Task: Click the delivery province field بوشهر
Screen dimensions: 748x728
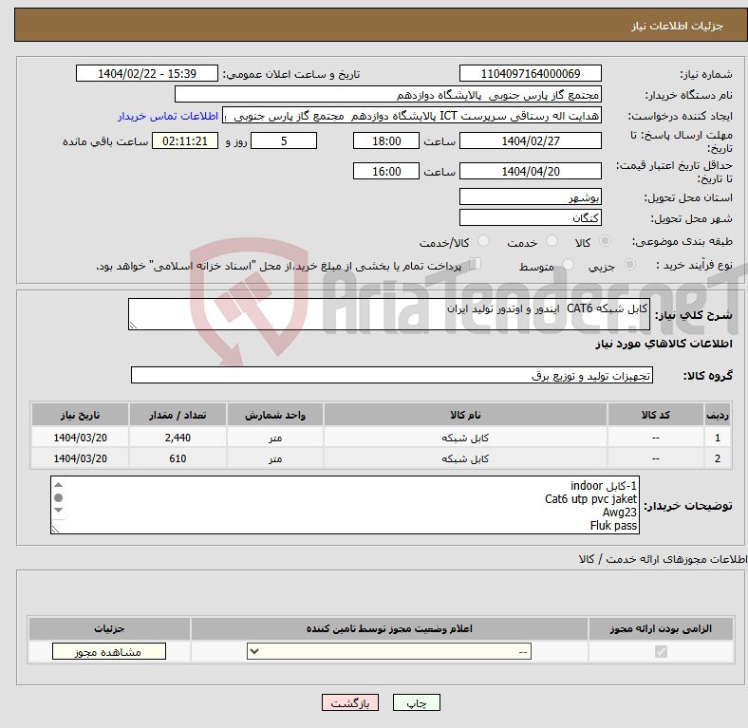Action: point(530,197)
